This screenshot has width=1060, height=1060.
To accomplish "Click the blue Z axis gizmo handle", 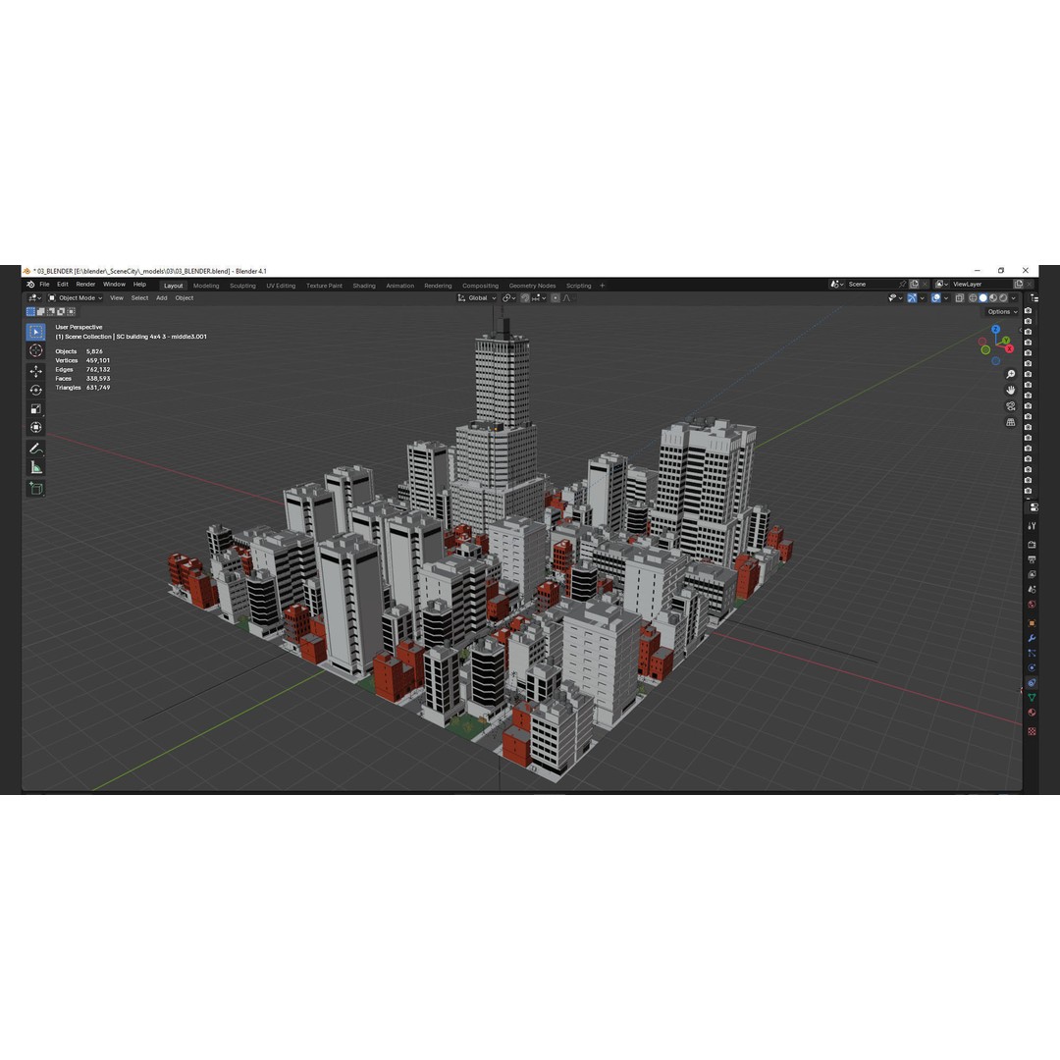I will click(996, 329).
